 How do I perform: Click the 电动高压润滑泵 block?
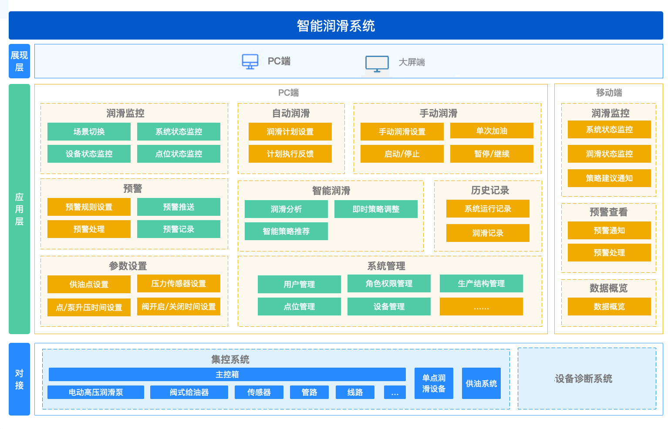[96, 392]
